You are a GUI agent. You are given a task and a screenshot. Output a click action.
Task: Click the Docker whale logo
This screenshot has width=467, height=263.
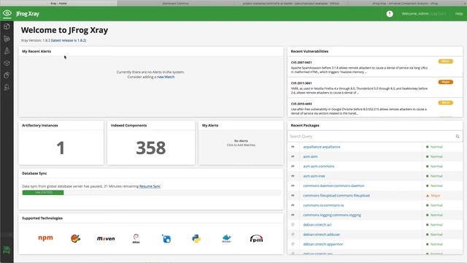[226, 239]
